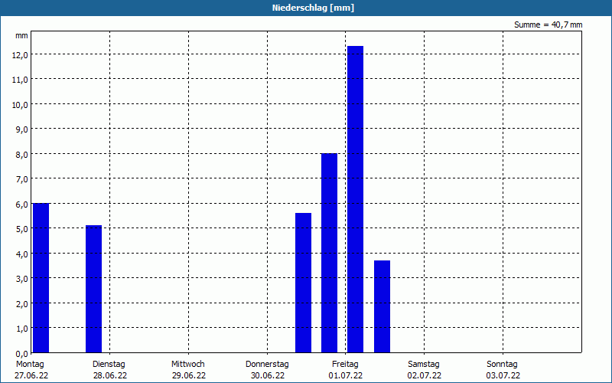Click the '0,0' y-axis value
Image resolution: width=612 pixels, height=383 pixels.
22,354
